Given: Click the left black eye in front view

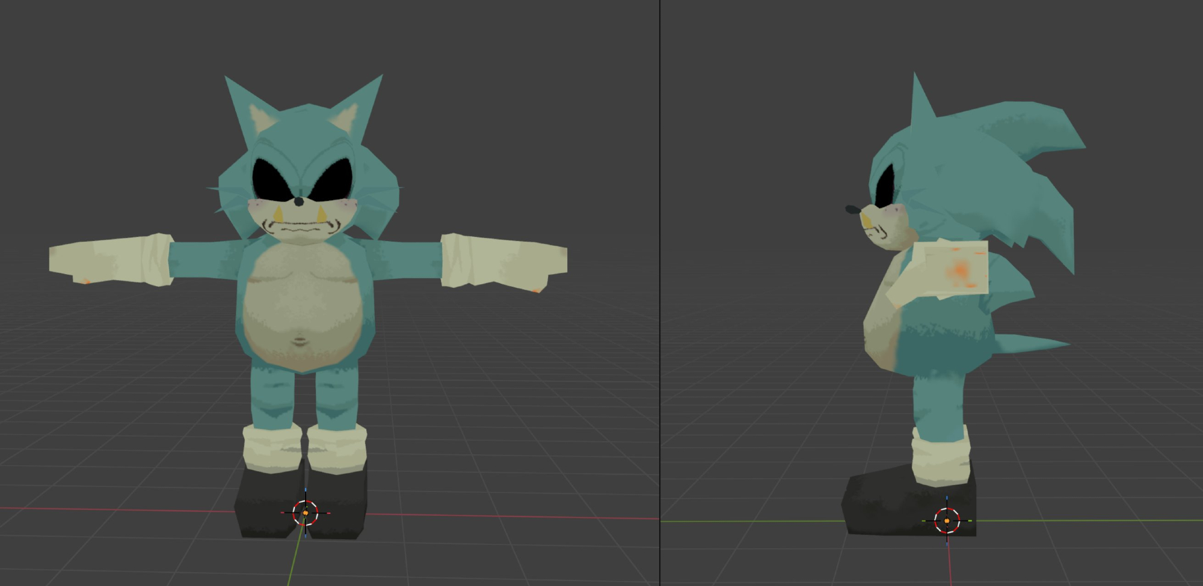Looking at the screenshot, I should pos(272,179).
